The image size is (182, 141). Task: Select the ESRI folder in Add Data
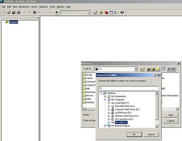tap(87, 99)
